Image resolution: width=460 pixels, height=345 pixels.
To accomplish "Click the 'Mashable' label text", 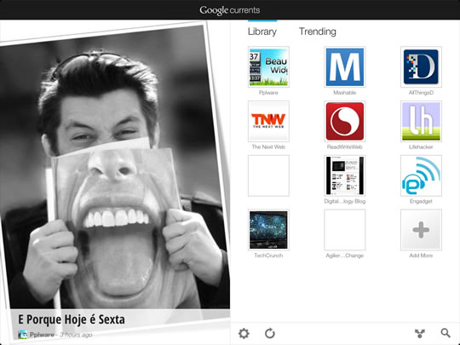I will (345, 93).
